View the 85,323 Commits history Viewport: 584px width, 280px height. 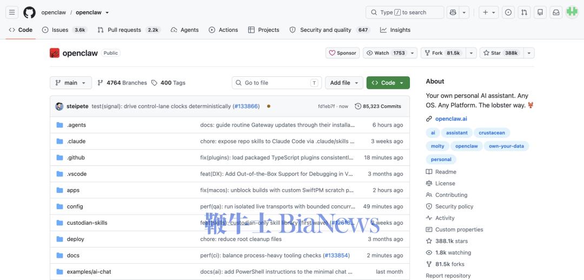pos(378,106)
